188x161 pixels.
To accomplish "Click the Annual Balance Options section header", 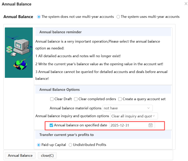I will (60, 90).
